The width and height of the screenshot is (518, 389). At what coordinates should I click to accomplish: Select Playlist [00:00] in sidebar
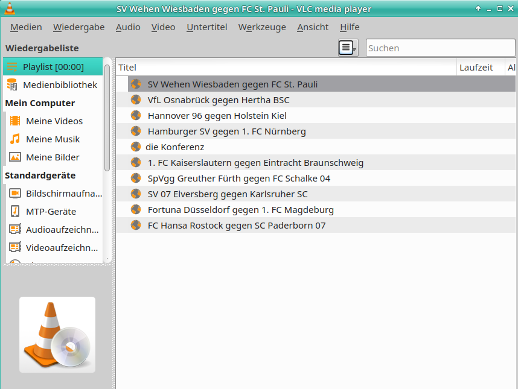tap(53, 67)
